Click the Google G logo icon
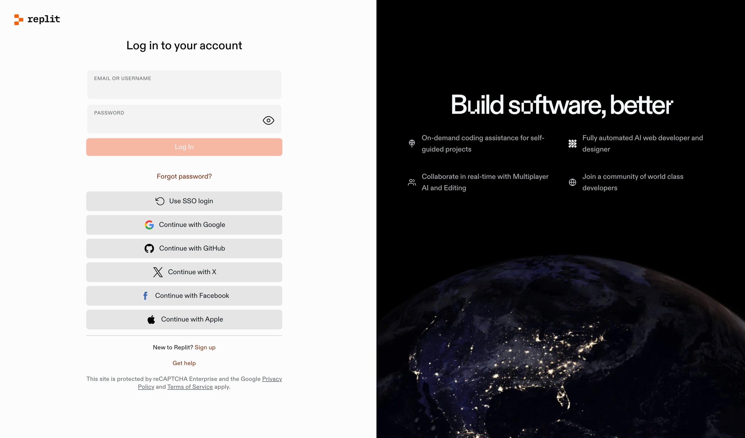 tap(149, 225)
